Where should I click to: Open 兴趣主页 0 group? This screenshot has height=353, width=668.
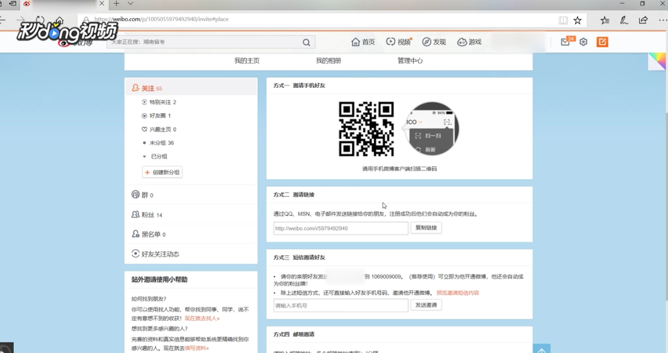coord(159,129)
